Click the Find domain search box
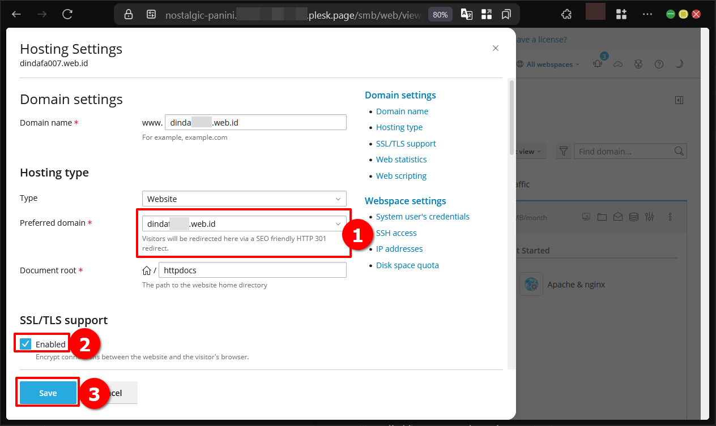 click(625, 152)
